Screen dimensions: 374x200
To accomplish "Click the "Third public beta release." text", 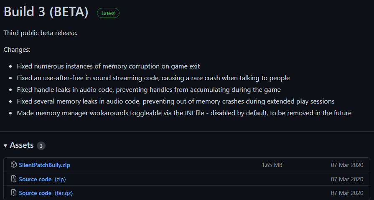I will (41, 33).
